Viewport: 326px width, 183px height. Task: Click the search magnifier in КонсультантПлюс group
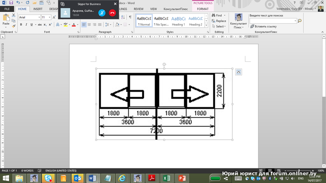(300, 20)
